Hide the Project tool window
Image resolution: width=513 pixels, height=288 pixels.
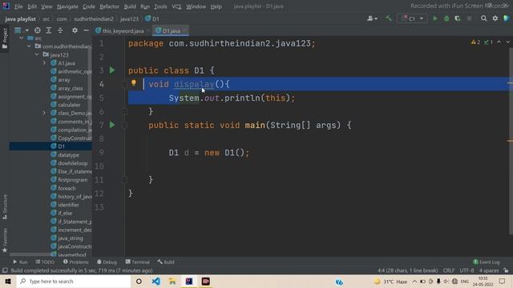coord(86,30)
